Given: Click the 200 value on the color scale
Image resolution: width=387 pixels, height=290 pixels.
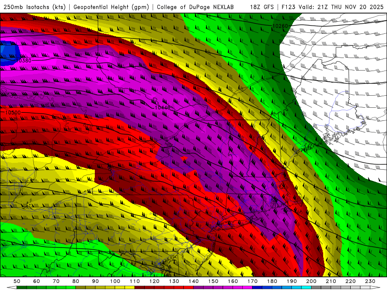Looking at the screenshot, I should tap(311, 281).
